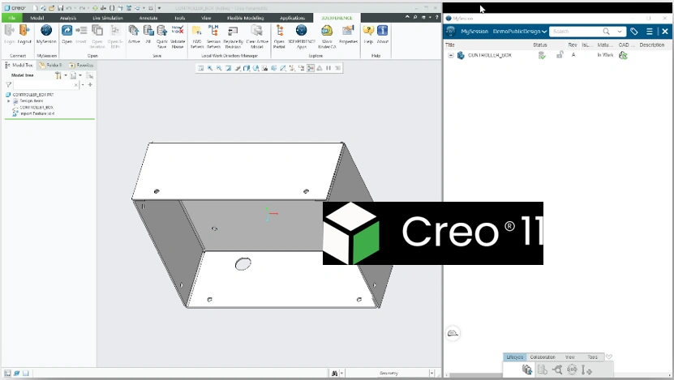This screenshot has width=674, height=380.
Task: Open the DemoPublicDesign dropdown
Action: (520, 32)
